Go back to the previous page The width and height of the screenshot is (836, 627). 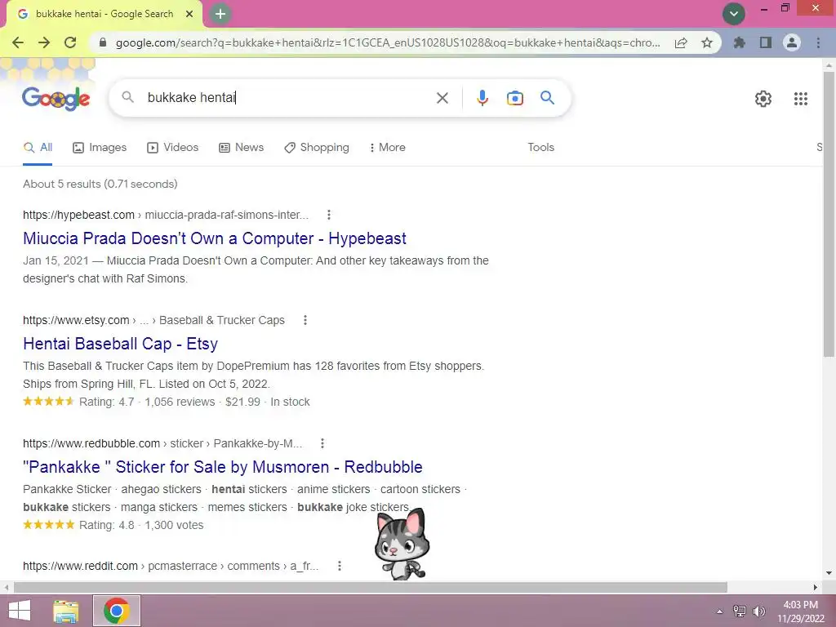pyautogui.click(x=18, y=42)
